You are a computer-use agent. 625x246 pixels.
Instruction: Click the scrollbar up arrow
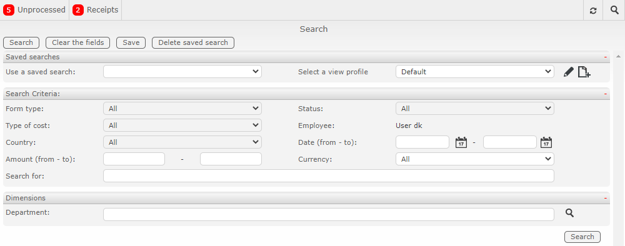(619, 57)
